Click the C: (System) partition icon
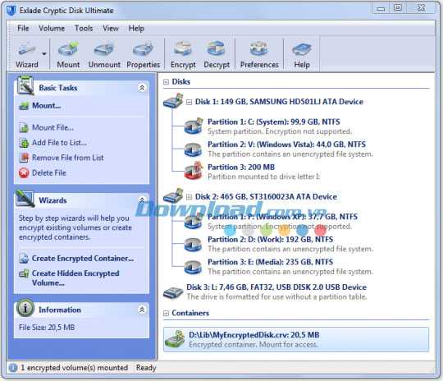This screenshot has height=381, width=443. pyautogui.click(x=194, y=126)
